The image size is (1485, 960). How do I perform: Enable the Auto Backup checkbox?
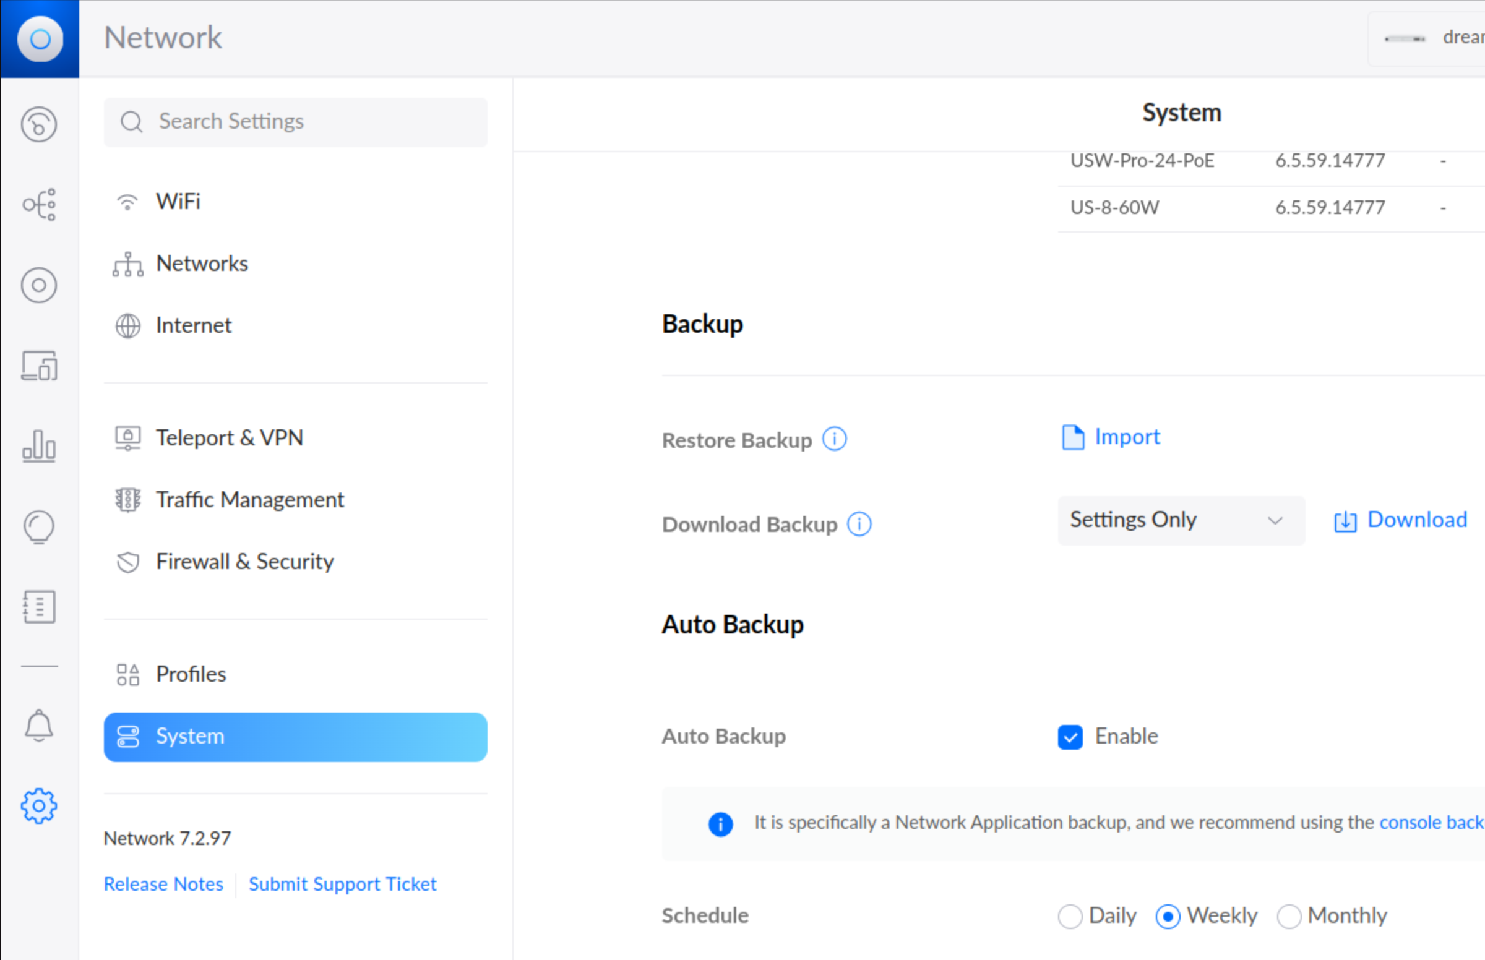coord(1069,736)
